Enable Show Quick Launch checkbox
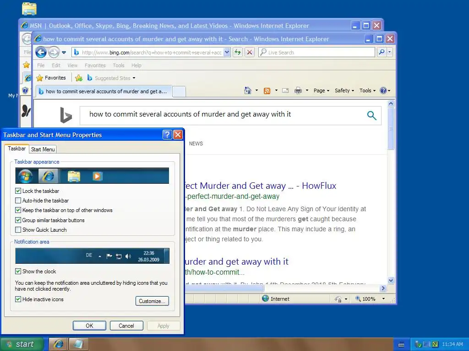This screenshot has width=469, height=351. (18, 229)
